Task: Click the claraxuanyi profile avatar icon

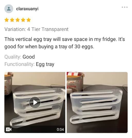Action: pyautogui.click(x=9, y=9)
